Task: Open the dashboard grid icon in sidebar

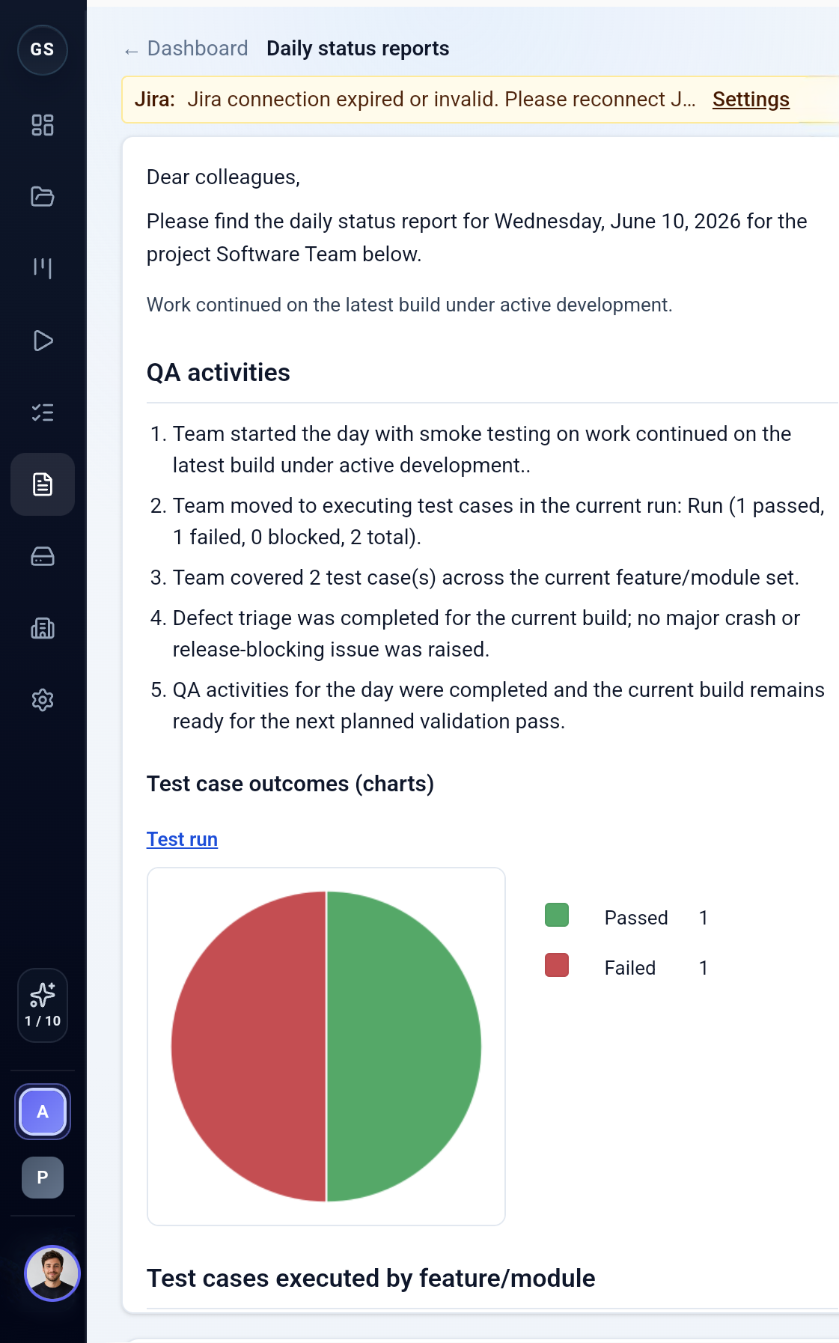Action: [x=43, y=125]
